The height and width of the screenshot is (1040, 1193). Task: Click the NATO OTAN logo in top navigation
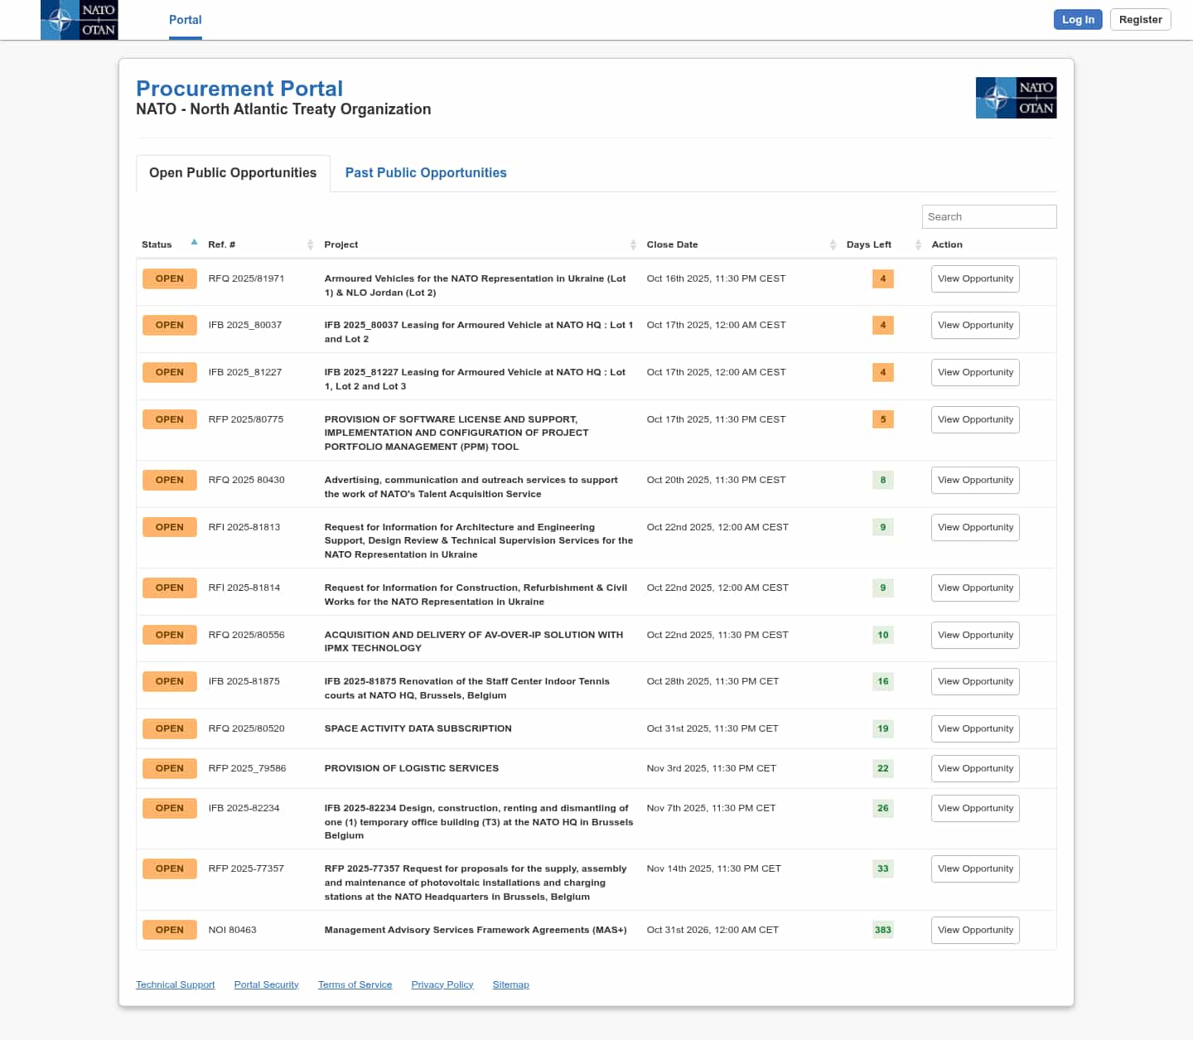pyautogui.click(x=79, y=20)
